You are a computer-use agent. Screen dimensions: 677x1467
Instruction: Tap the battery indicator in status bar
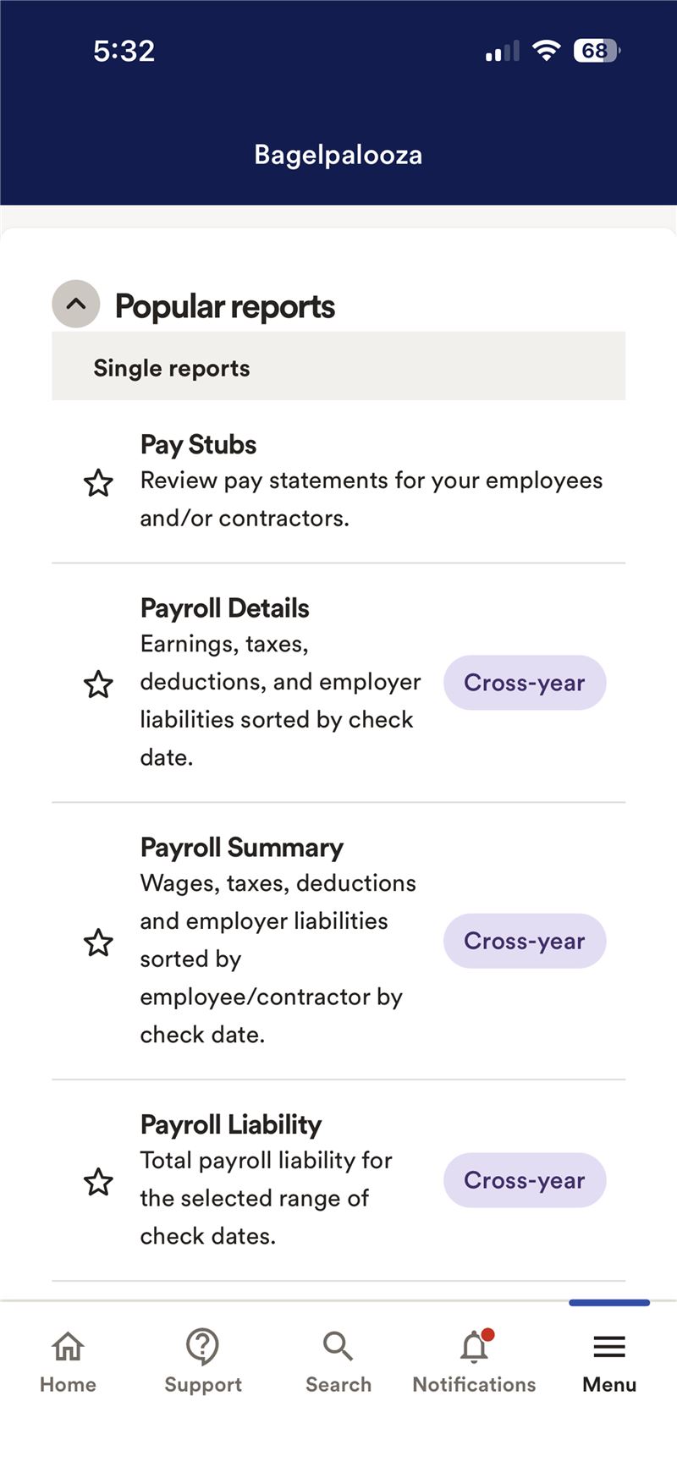[597, 51]
